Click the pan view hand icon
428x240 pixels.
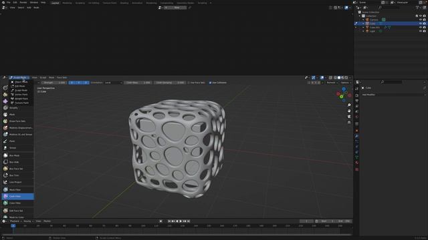pos(349,111)
